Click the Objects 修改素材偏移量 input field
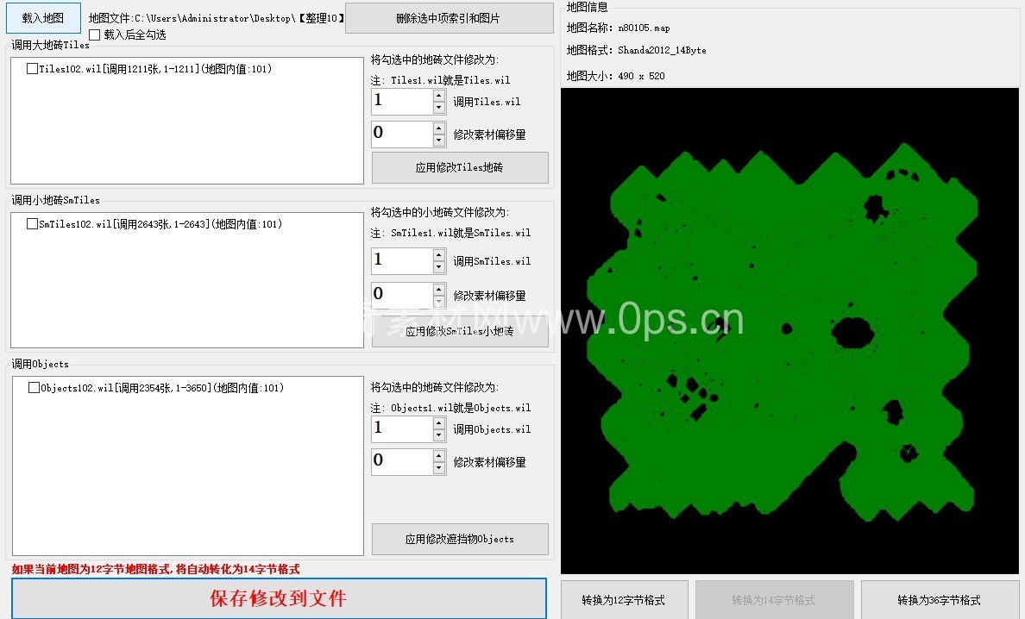The height and width of the screenshot is (619, 1025). (401, 461)
